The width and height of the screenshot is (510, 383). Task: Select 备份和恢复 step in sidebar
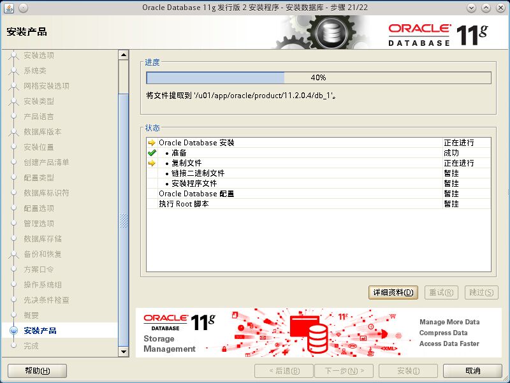(42, 254)
